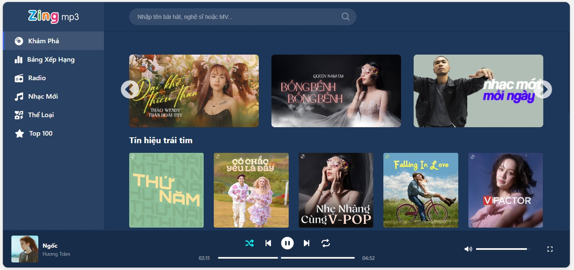This screenshot has width=574, height=270.
Task: Click the Radio icon in sidebar
Action: click(x=19, y=78)
